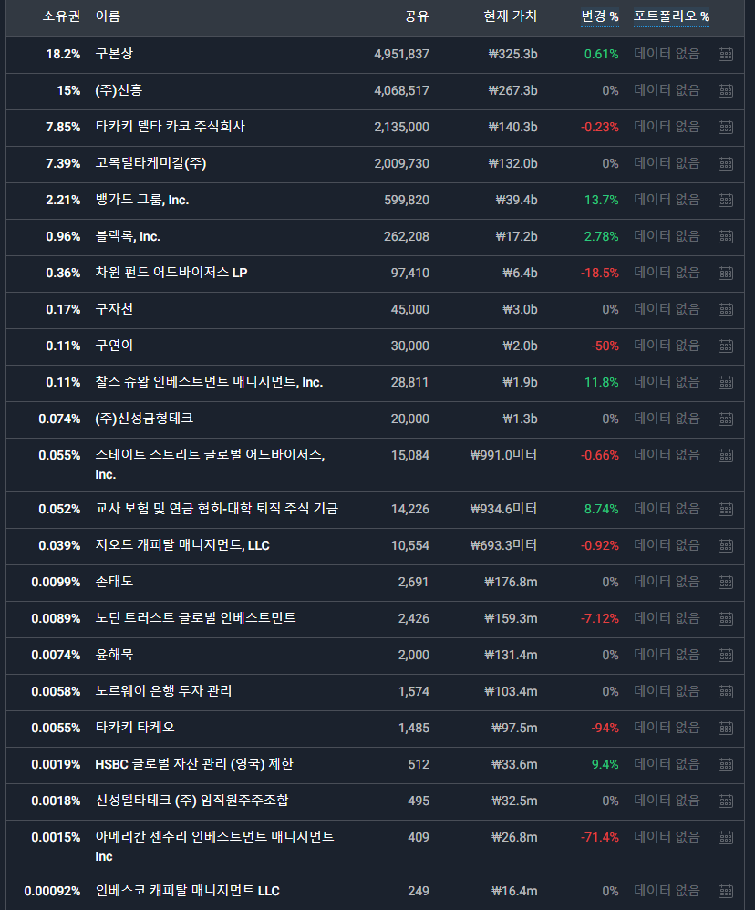Click the 현재 가치 column header
Image resolution: width=755 pixels, height=910 pixels.
[510, 16]
